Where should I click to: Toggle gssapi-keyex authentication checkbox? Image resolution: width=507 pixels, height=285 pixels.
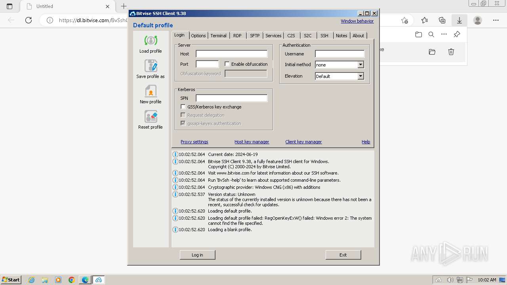tap(183, 123)
